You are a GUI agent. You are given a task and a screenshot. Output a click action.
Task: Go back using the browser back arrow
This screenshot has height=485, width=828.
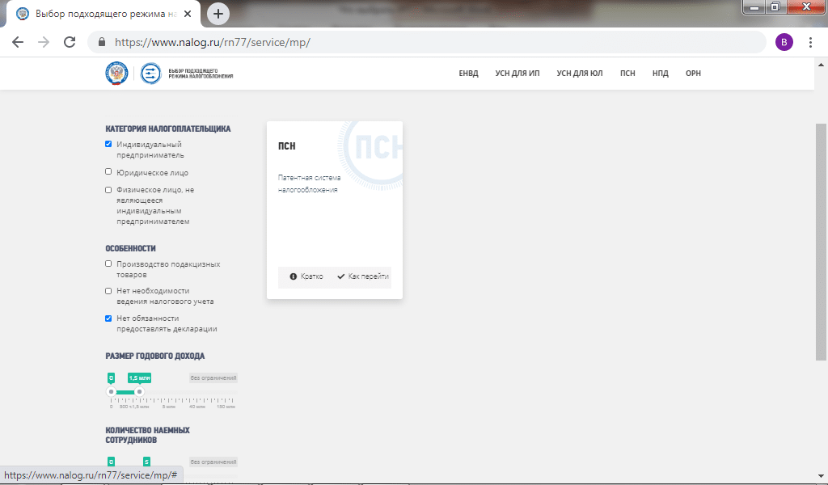coord(18,42)
